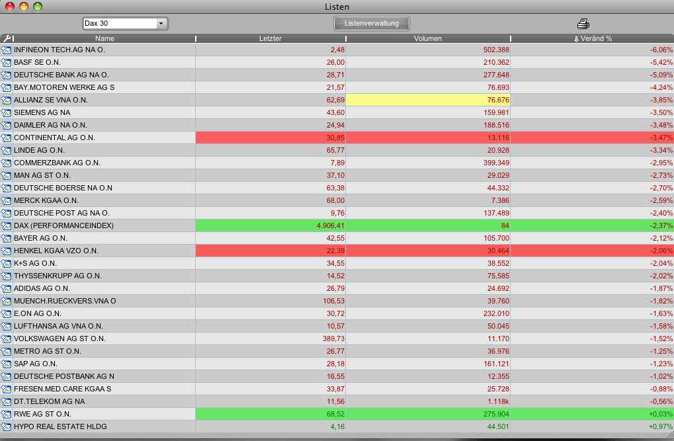
Task: Select the INFINEON TECH.AG NA O. name
Action: pos(60,50)
